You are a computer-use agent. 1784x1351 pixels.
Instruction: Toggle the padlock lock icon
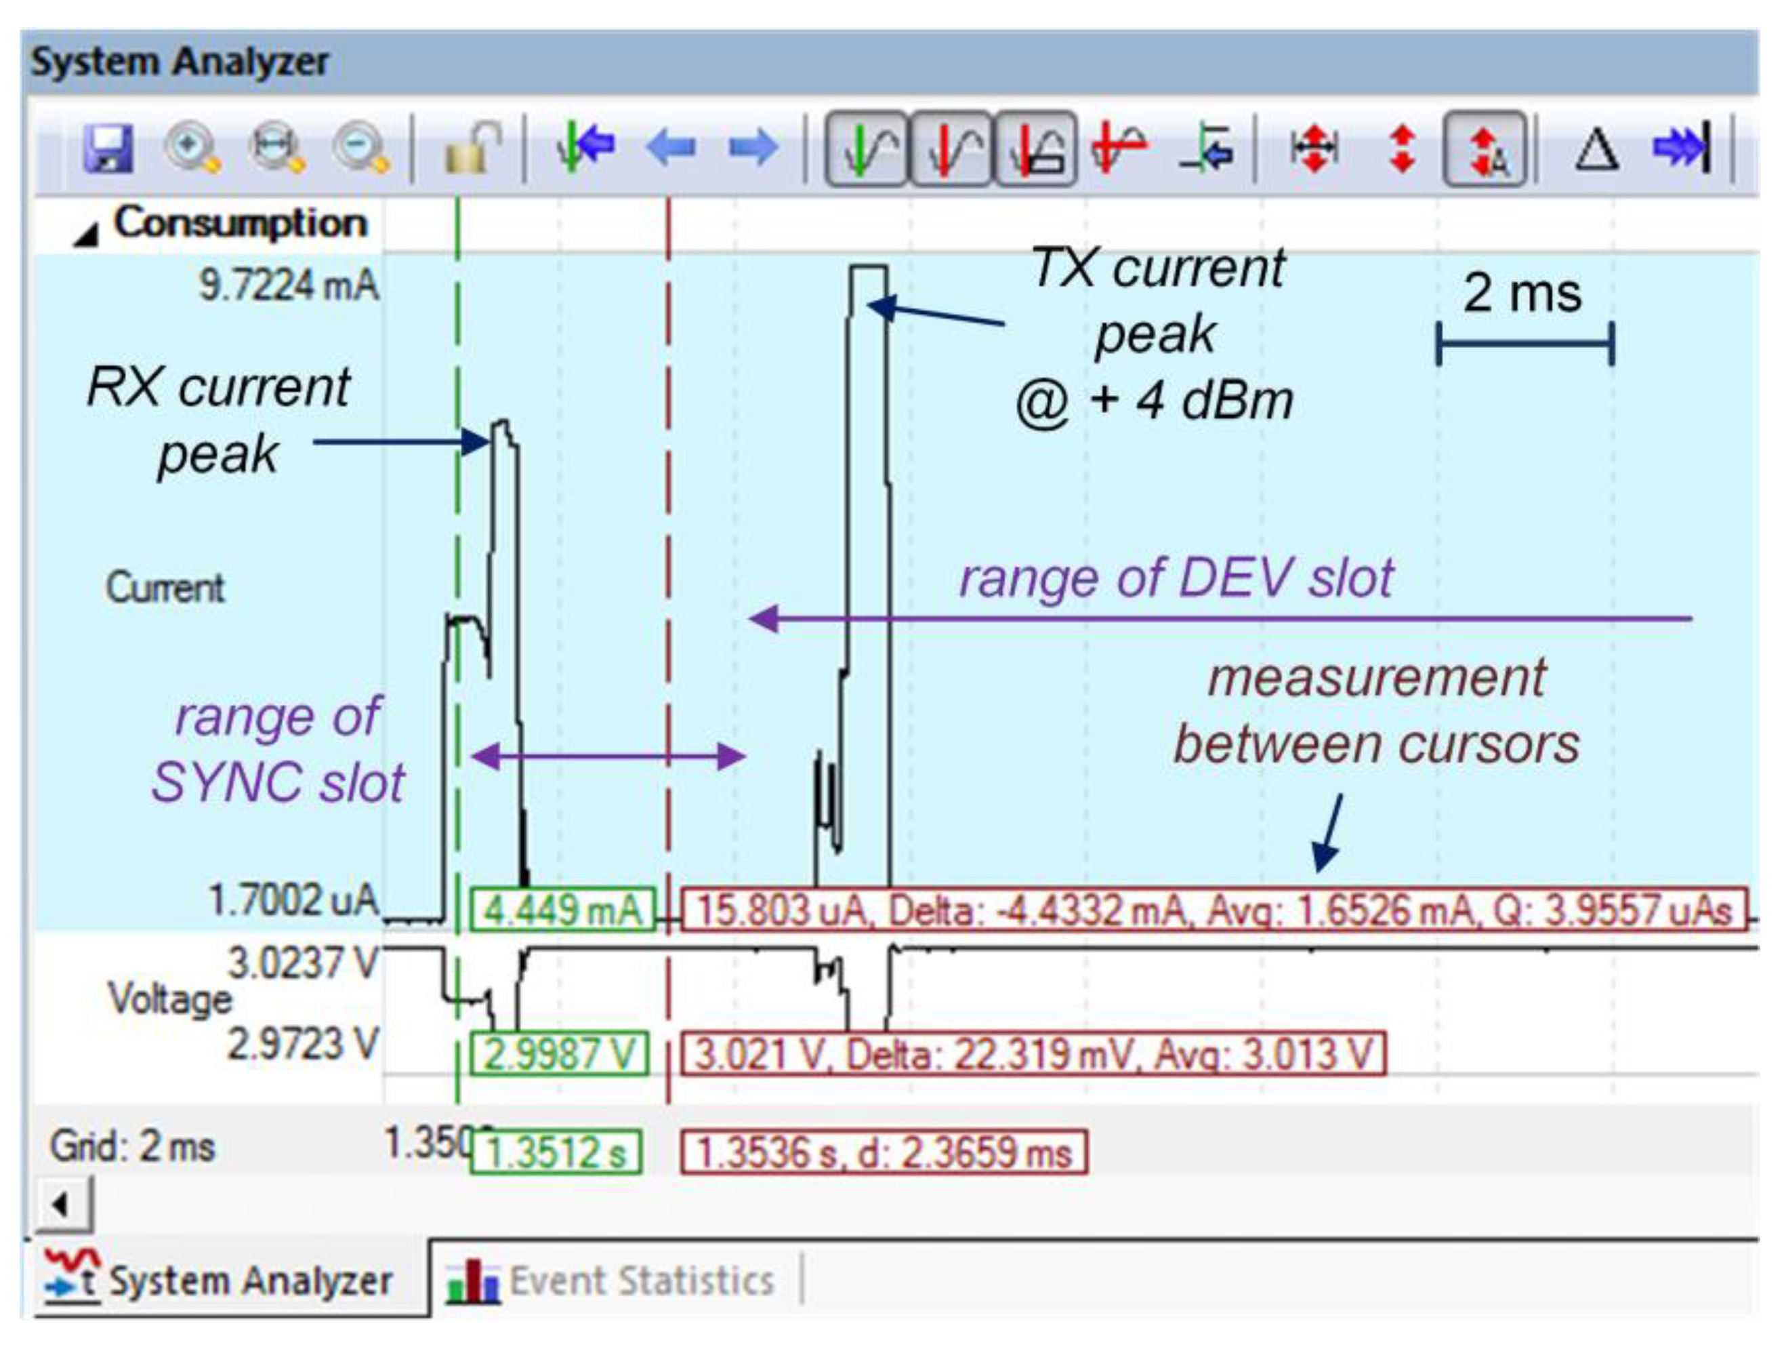point(472,148)
